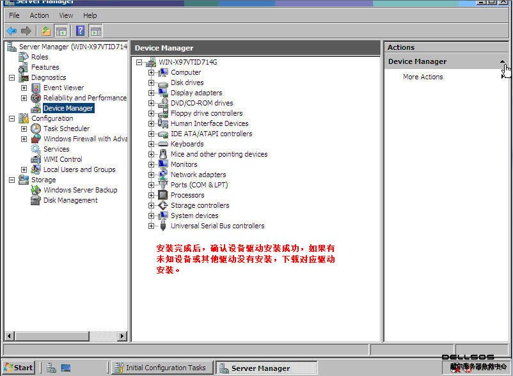513x376 pixels.
Task: Expand the DVD/CD-ROM drives category
Action: point(151,103)
